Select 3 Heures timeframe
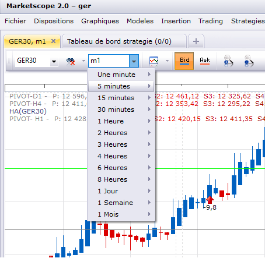Viewport: 265px width, 258px height. tap(121, 144)
